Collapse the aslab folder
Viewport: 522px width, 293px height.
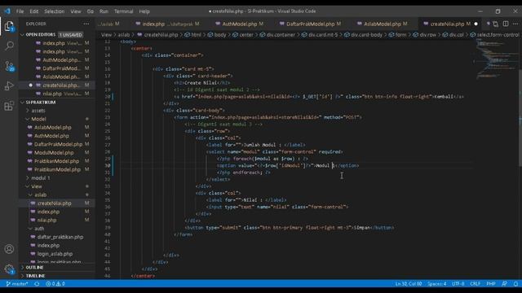[x=40, y=195]
